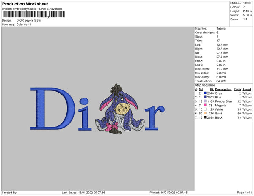Click the Code column header
Image resolution: width=254 pixels, height=196 pixels.
click(237, 90)
